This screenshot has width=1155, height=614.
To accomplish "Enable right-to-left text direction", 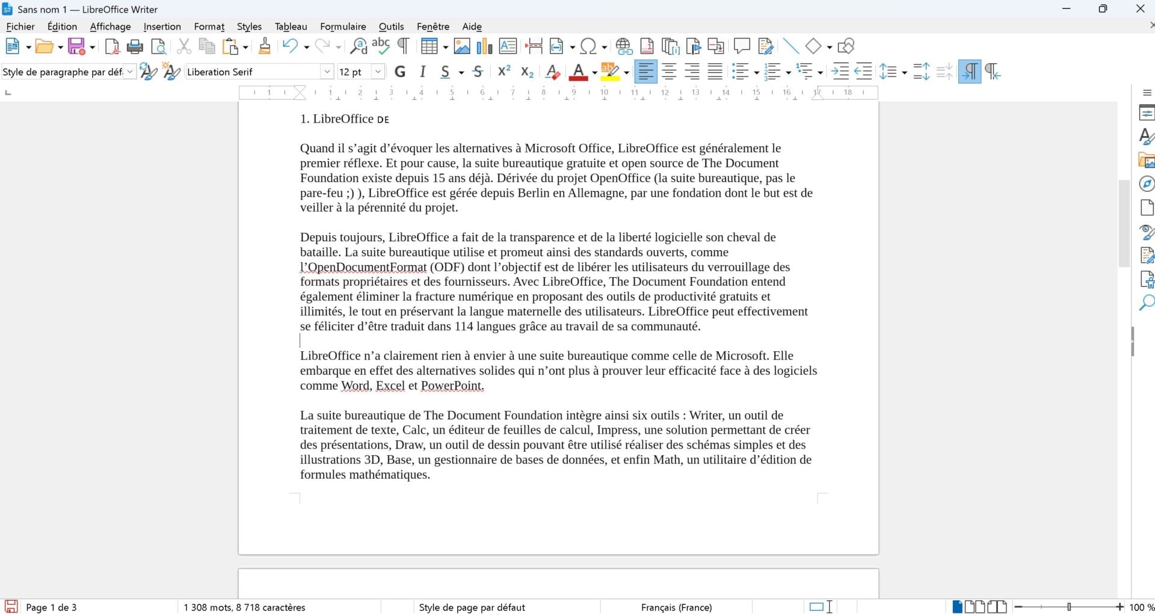I will click(x=993, y=72).
